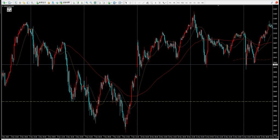Draw a trendline with the trendline tool
Viewport: 280px width, 140px height.
coord(144,3)
